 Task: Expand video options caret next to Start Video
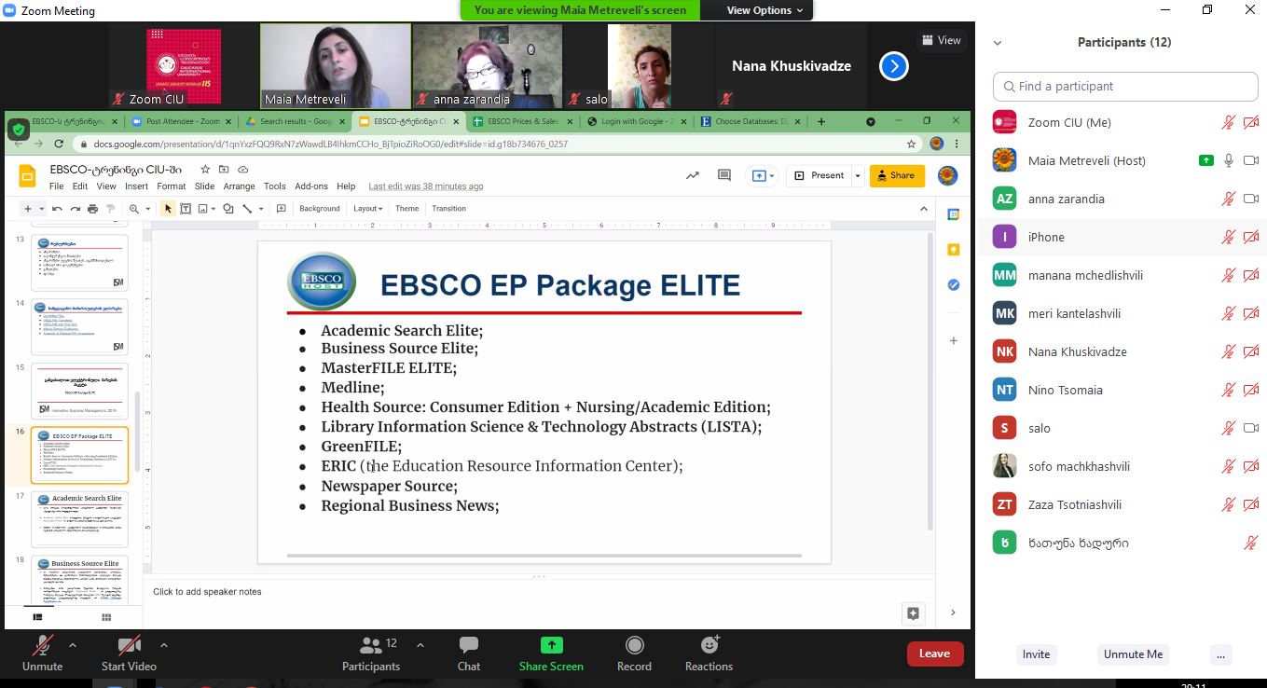coord(164,644)
